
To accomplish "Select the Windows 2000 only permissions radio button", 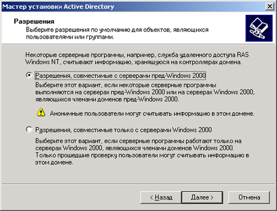I will coord(29,129).
